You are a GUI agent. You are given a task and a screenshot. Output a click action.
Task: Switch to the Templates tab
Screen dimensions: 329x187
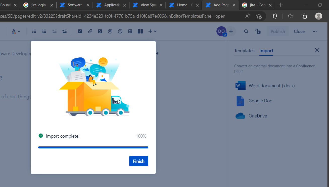pyautogui.click(x=244, y=51)
